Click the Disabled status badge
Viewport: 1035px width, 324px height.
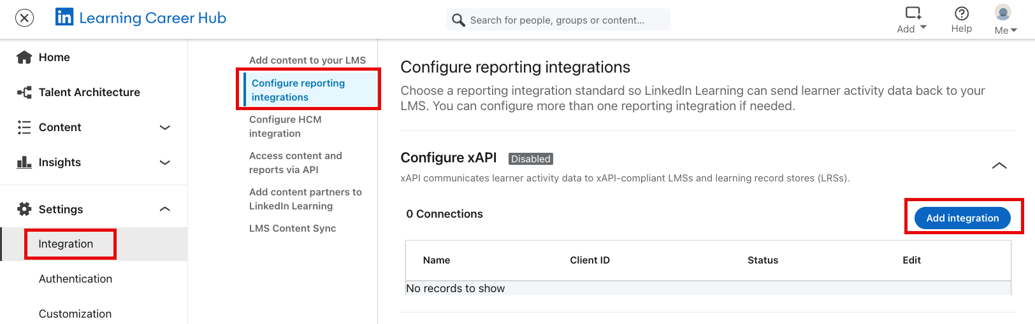coord(531,159)
